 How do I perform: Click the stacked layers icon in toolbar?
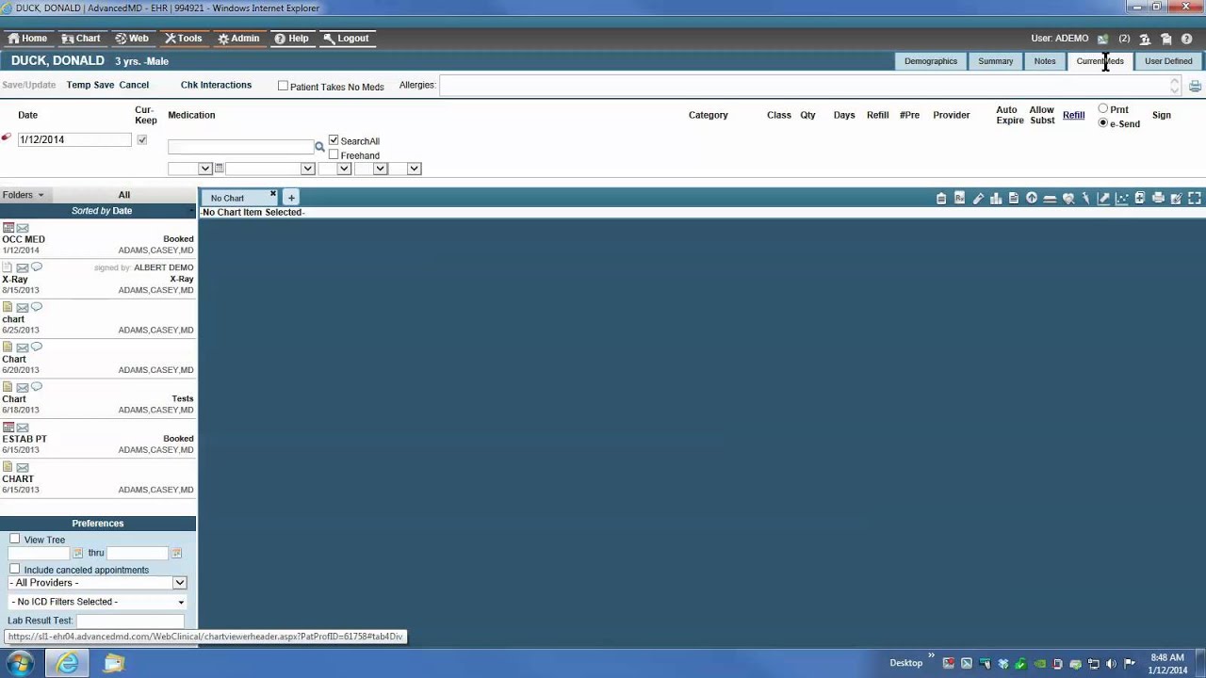pyautogui.click(x=1050, y=198)
